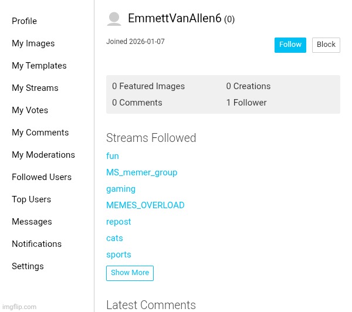Block this user

coord(326,45)
